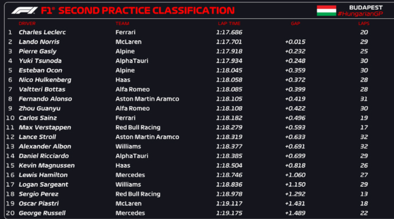Click the F1 logo icon

[24, 10]
